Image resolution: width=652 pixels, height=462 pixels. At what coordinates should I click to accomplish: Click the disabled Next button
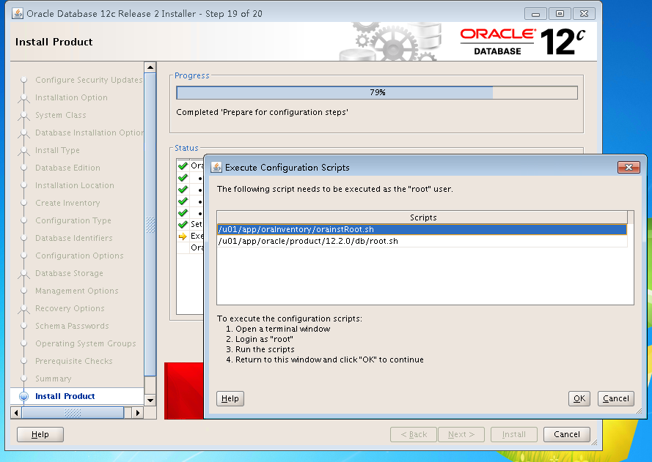point(461,435)
